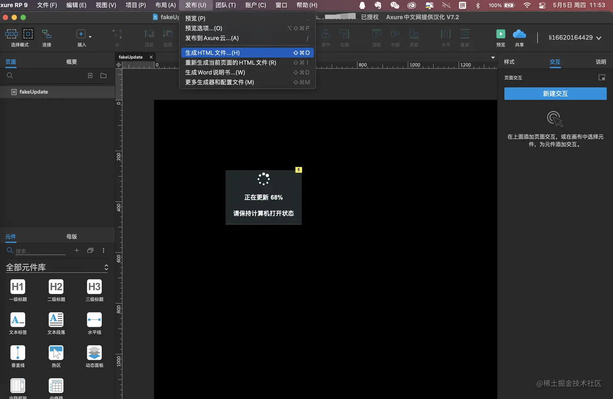613x399 pixels.
Task: Click the widget library search field
Action: point(40,251)
